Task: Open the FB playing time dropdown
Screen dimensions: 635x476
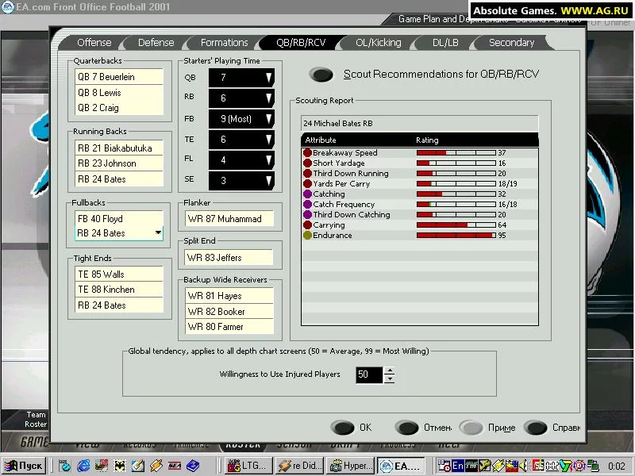Action: pos(241,118)
